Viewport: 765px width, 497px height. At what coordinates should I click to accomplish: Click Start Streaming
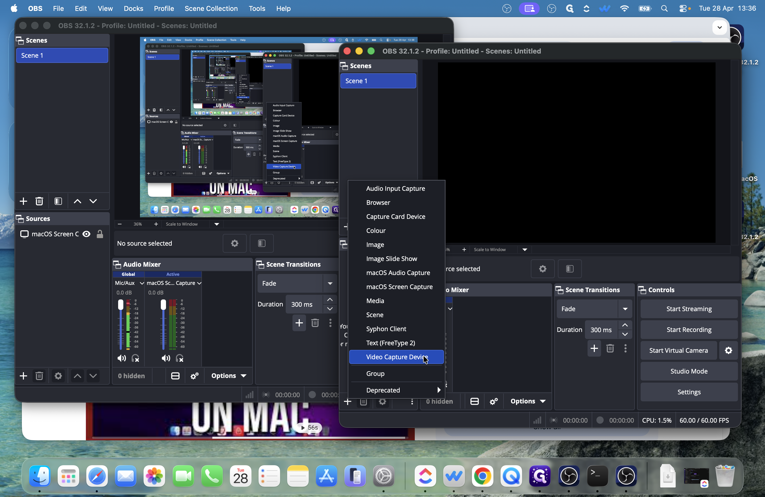[689, 309]
